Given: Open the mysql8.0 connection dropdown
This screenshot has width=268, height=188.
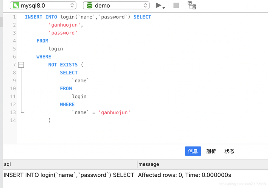Looking at the screenshot, I should point(43,6).
